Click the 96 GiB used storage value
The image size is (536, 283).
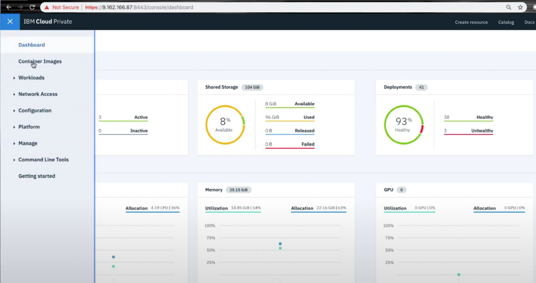[272, 117]
